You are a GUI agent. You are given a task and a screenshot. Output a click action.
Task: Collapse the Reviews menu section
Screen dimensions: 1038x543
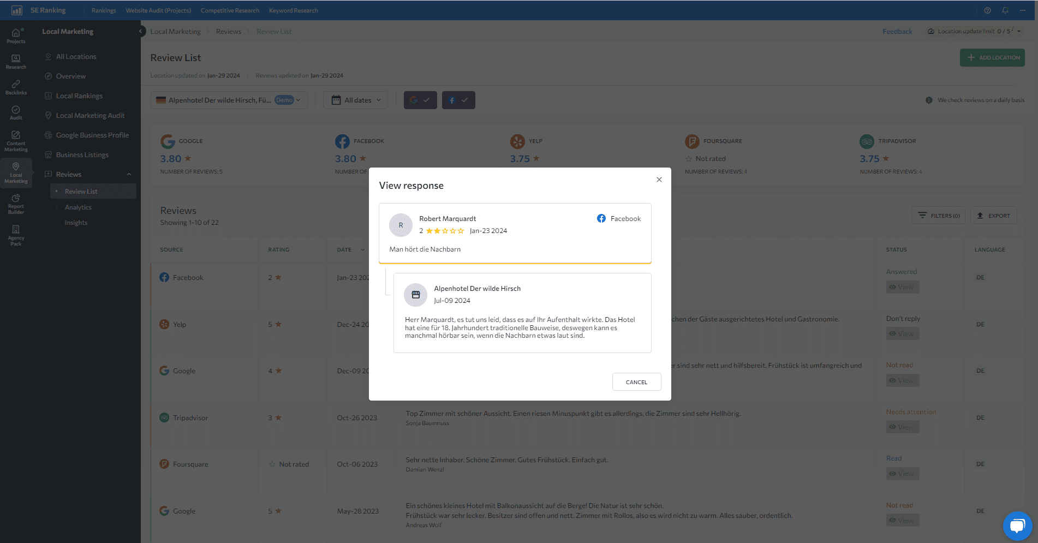pos(129,175)
